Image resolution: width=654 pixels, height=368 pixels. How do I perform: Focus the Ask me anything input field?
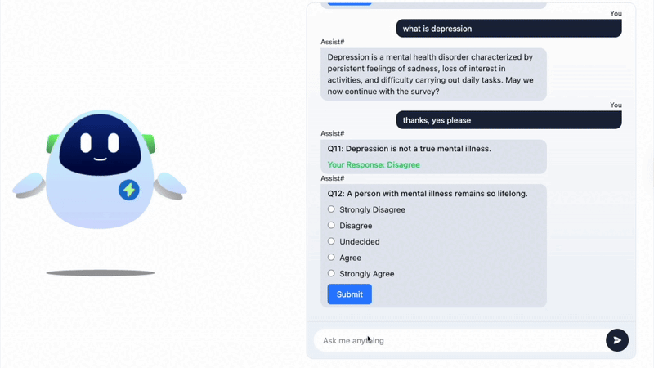[458, 340]
